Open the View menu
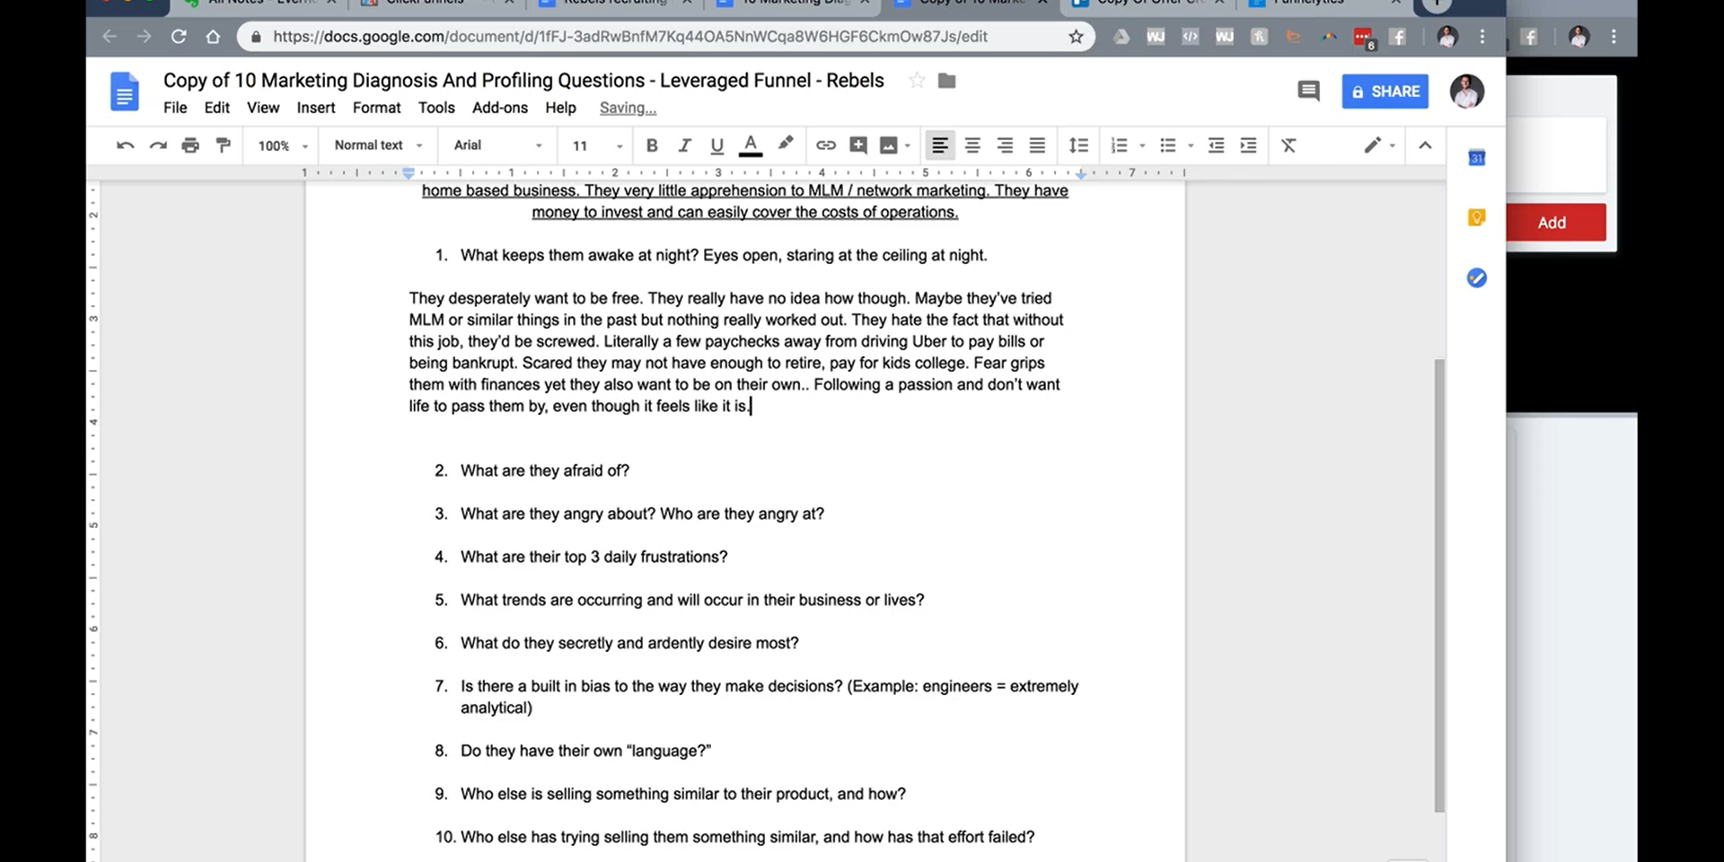 263,108
